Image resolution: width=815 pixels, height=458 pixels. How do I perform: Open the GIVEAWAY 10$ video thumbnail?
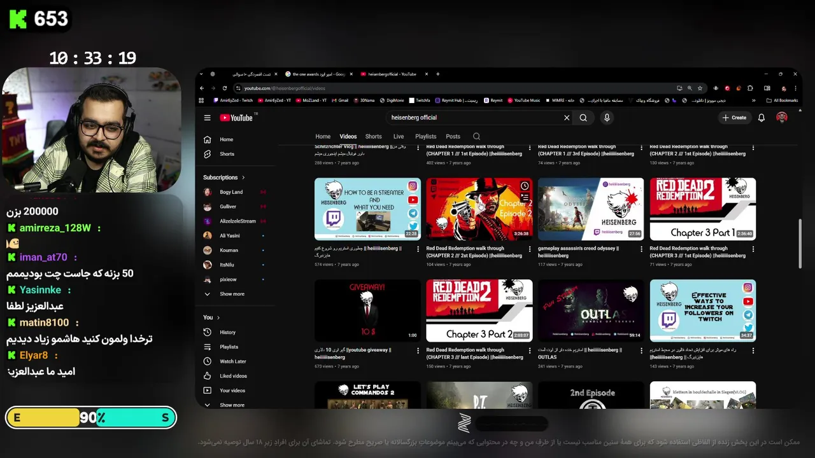pyautogui.click(x=367, y=311)
